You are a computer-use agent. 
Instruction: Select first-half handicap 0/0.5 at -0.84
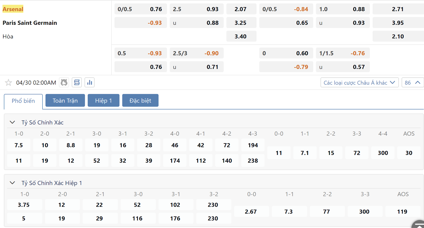tap(286, 9)
